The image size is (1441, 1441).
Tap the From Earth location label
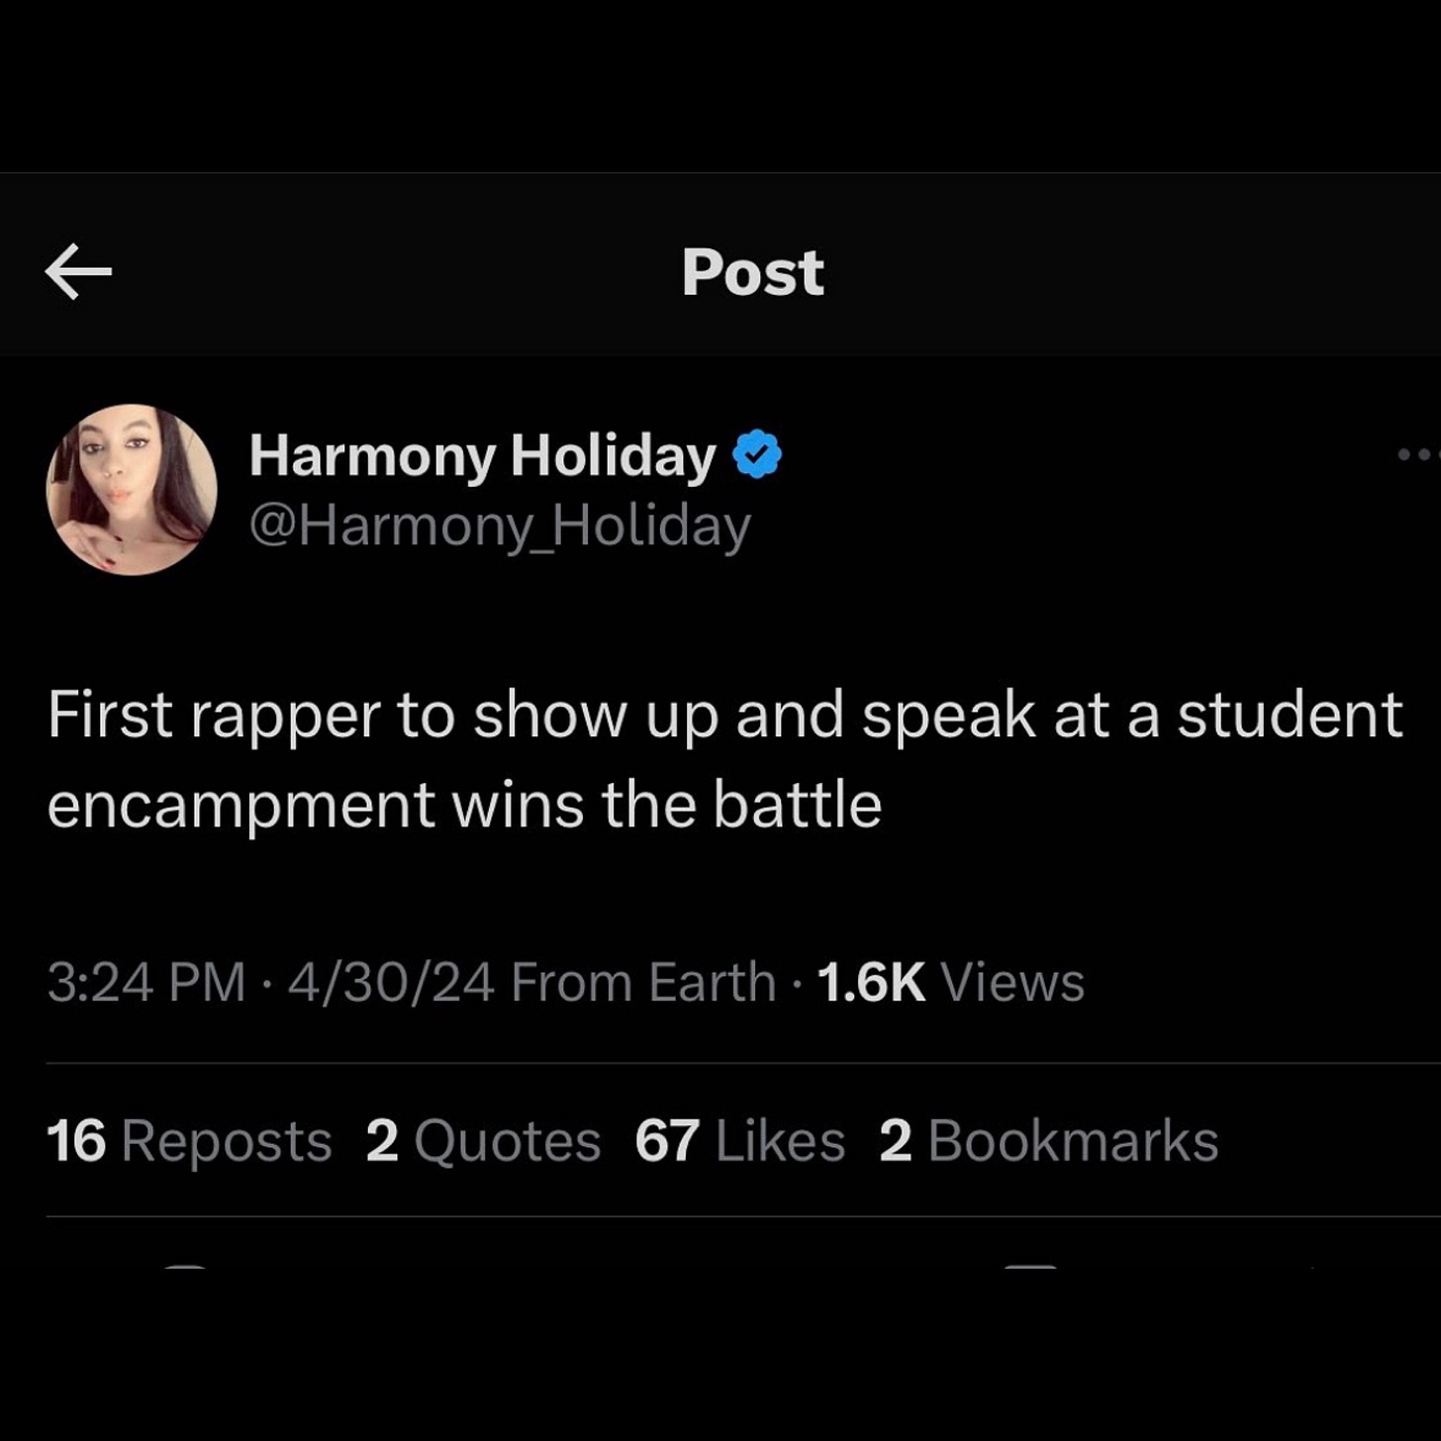(643, 982)
